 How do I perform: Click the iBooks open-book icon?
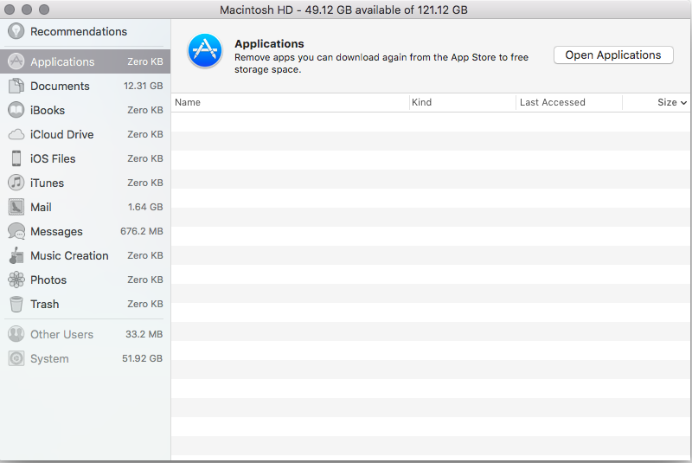(16, 110)
